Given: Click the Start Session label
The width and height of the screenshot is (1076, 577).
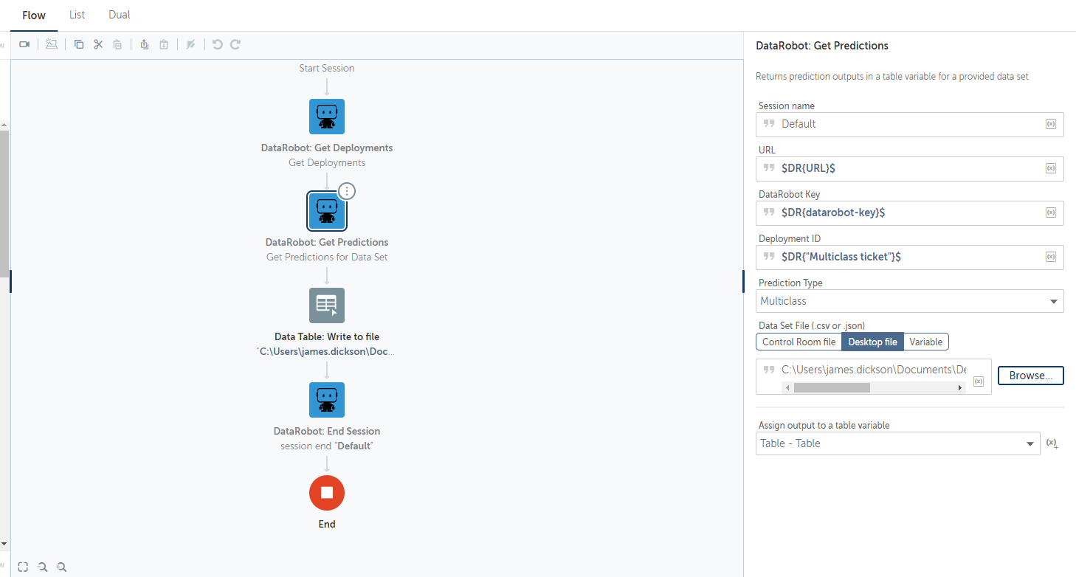Looking at the screenshot, I should [327, 68].
